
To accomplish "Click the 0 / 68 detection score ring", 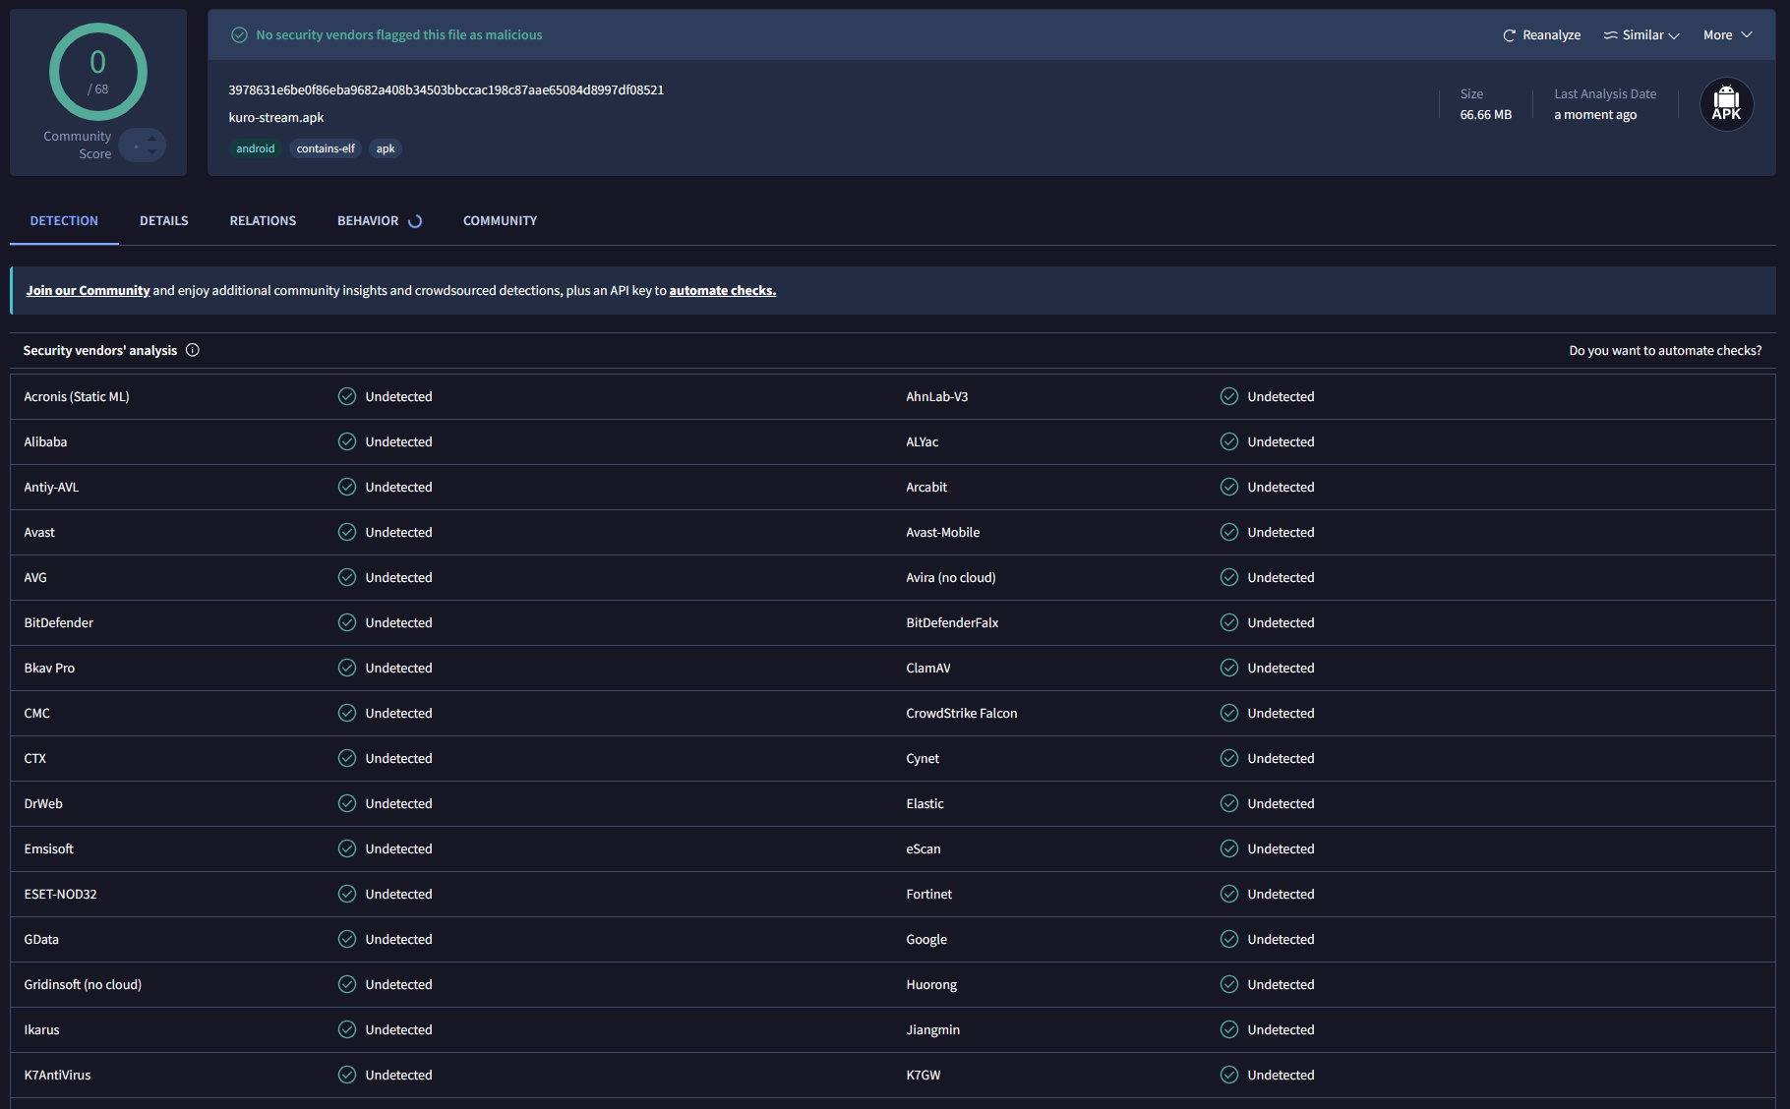I will click(98, 72).
